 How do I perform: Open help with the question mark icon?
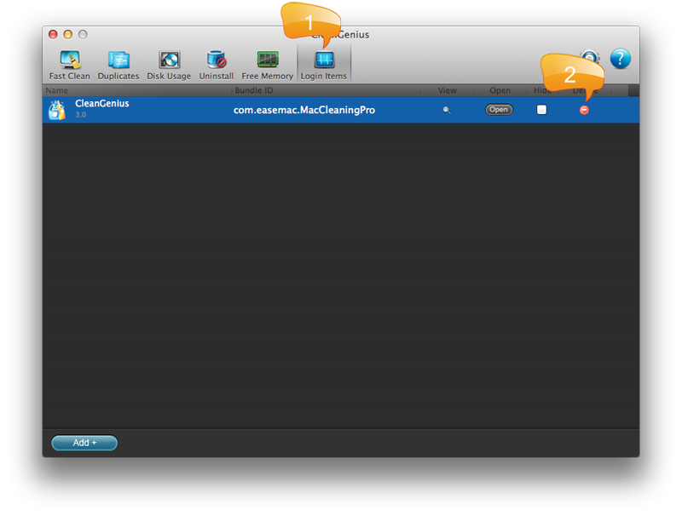pos(621,59)
